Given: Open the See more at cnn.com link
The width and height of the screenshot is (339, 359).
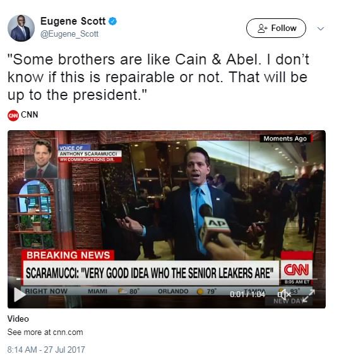Looking at the screenshot, I should tap(45, 332).
